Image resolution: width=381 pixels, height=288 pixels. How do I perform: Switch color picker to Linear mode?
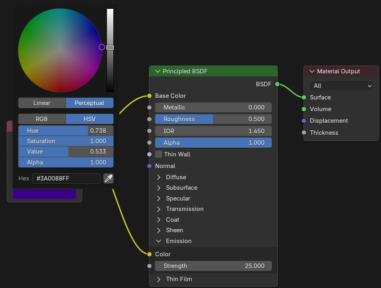(42, 103)
